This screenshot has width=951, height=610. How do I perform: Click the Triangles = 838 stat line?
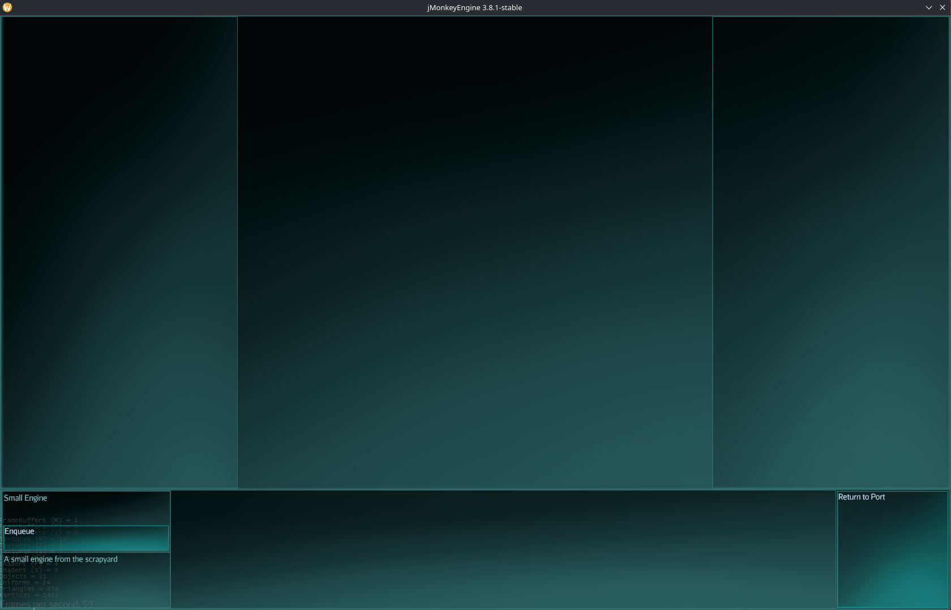[x=29, y=588]
